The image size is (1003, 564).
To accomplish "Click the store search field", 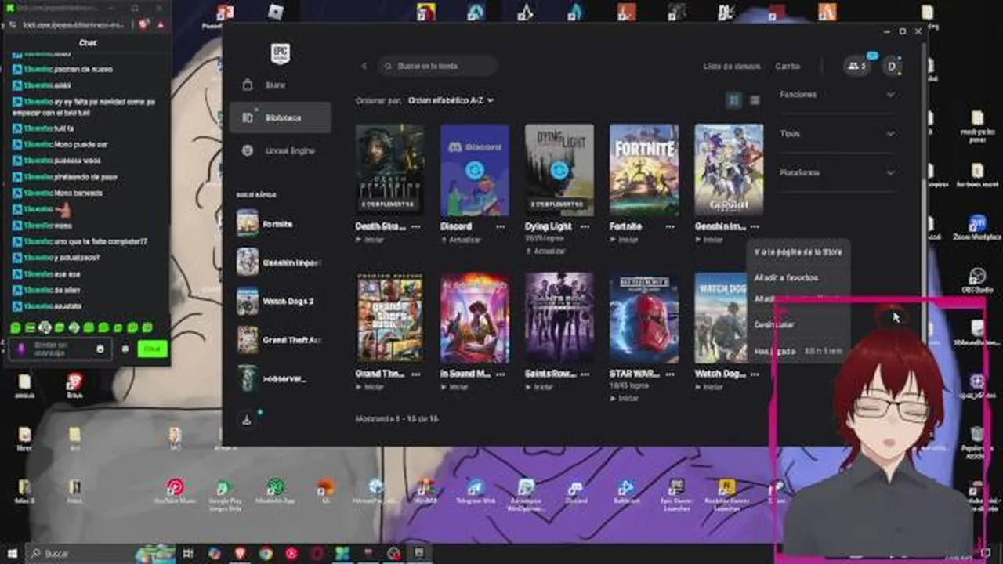I will (437, 66).
